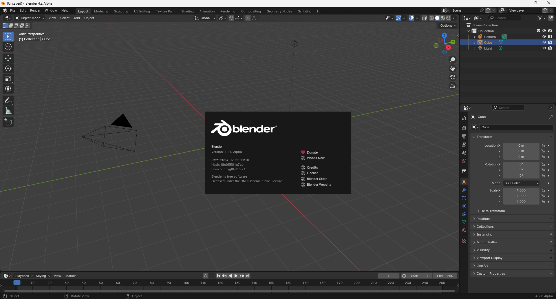Image resolution: width=556 pixels, height=299 pixels.
Task: Lock the Location X property
Action: point(543,145)
